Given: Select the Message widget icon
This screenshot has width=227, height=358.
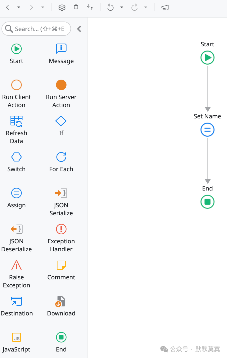Looking at the screenshot, I should pos(61,49).
